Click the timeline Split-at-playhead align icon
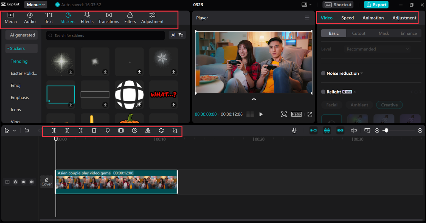Image resolution: width=426 pixels, height=223 pixels. click(354, 131)
